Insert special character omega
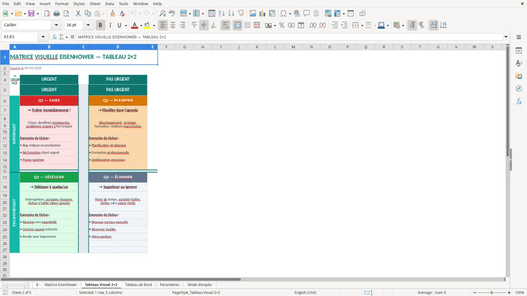527x296 pixels. pos(283,14)
